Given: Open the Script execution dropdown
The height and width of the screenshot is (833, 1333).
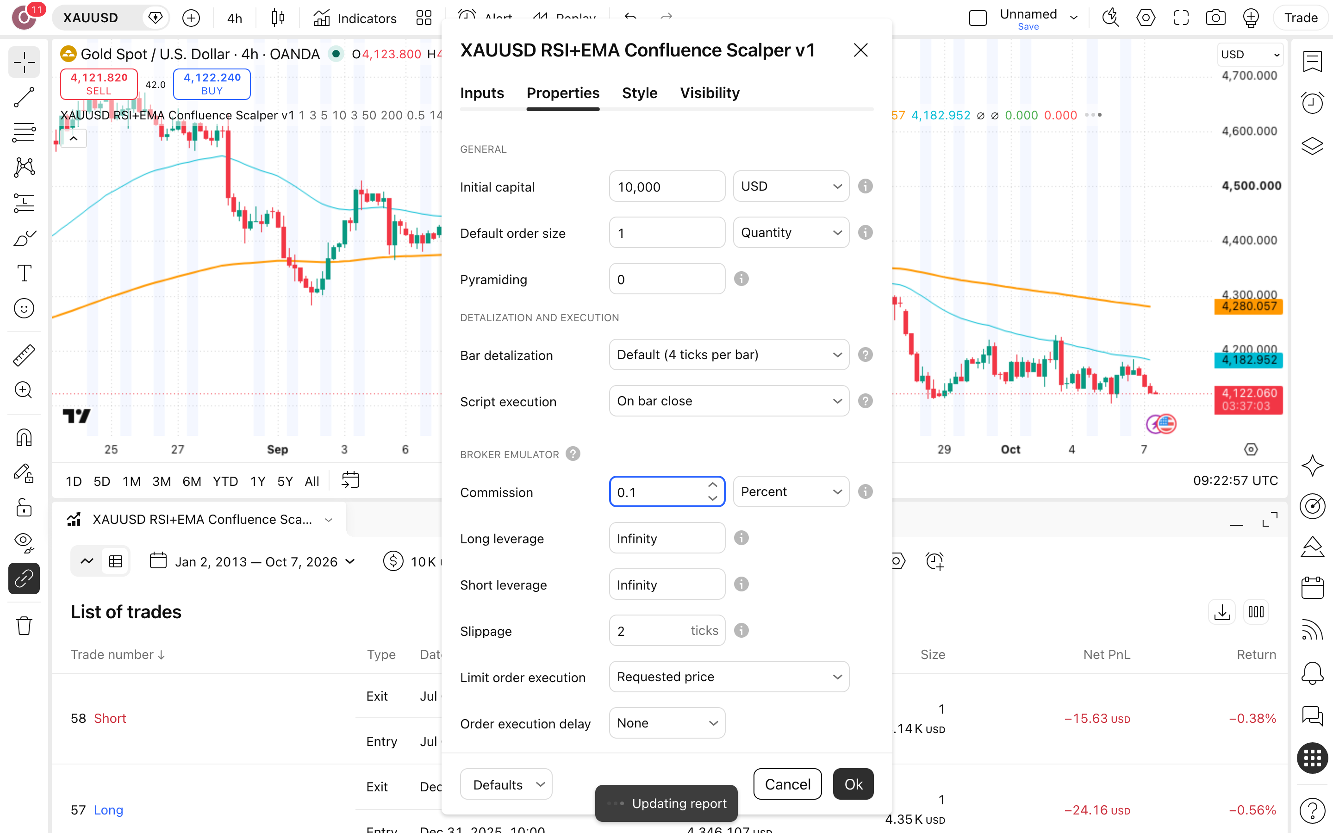Looking at the screenshot, I should click(729, 401).
